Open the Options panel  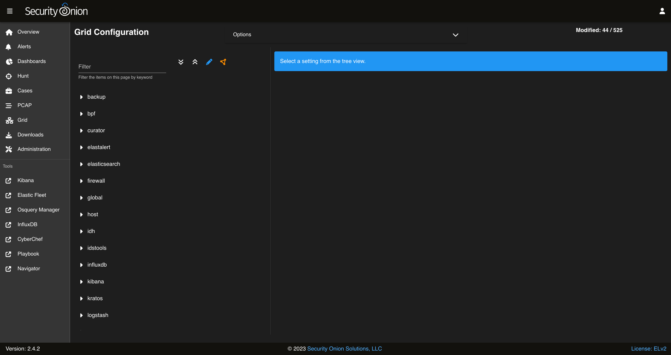pyautogui.click(x=345, y=34)
